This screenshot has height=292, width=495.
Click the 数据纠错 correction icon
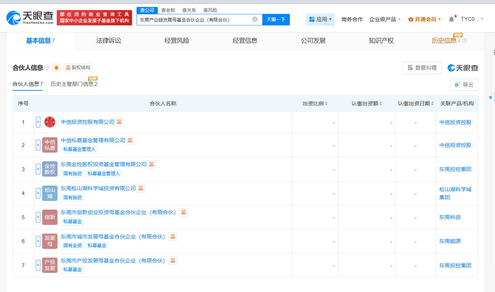(409, 68)
